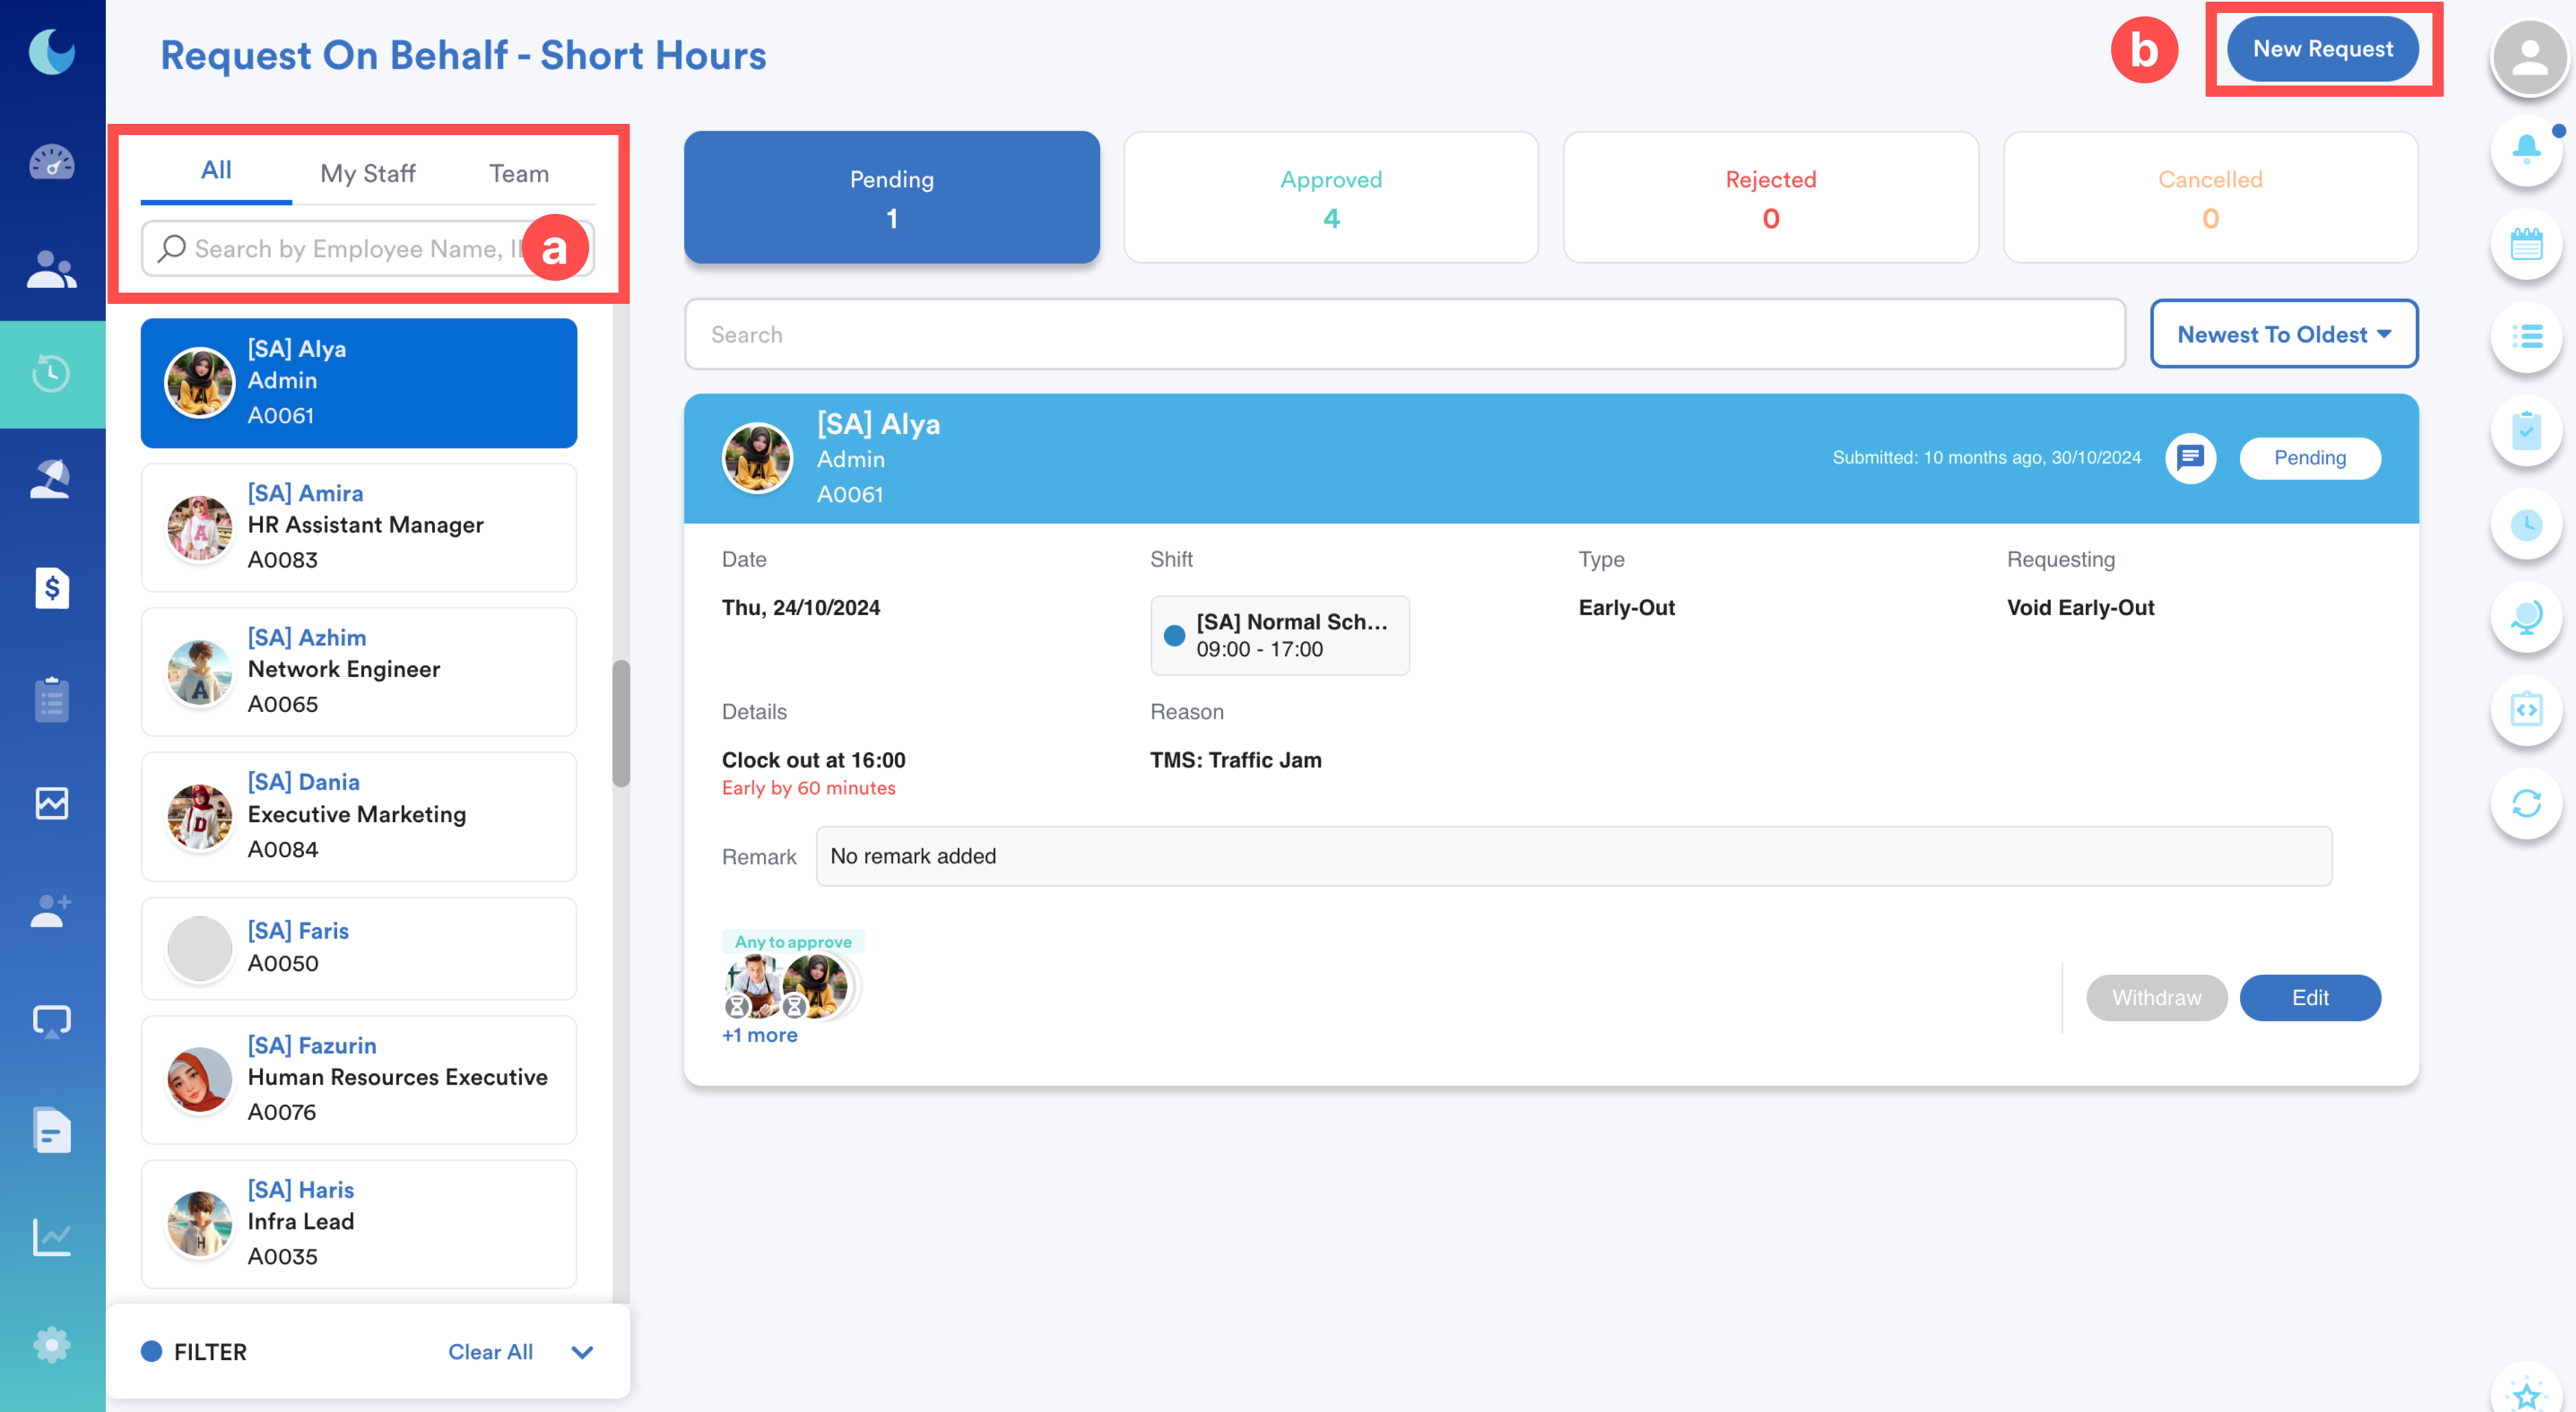The width and height of the screenshot is (2576, 1412).
Task: Switch to the My Staff tab
Action: pyautogui.click(x=367, y=173)
